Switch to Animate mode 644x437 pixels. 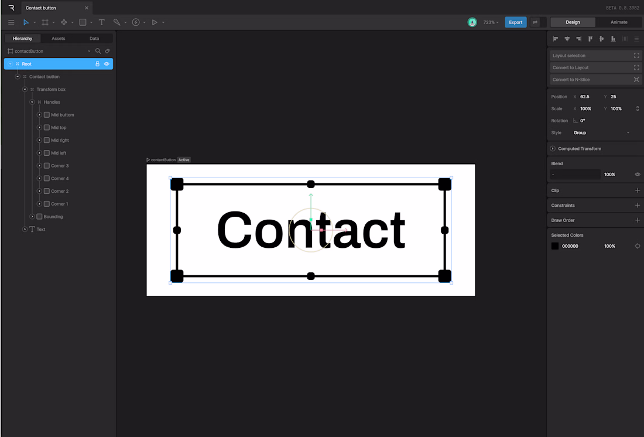point(619,22)
